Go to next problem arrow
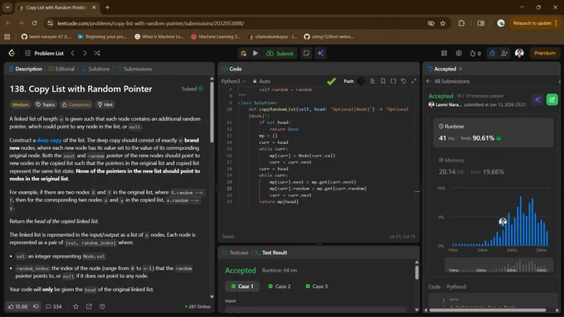The height and width of the screenshot is (317, 564). [85, 53]
